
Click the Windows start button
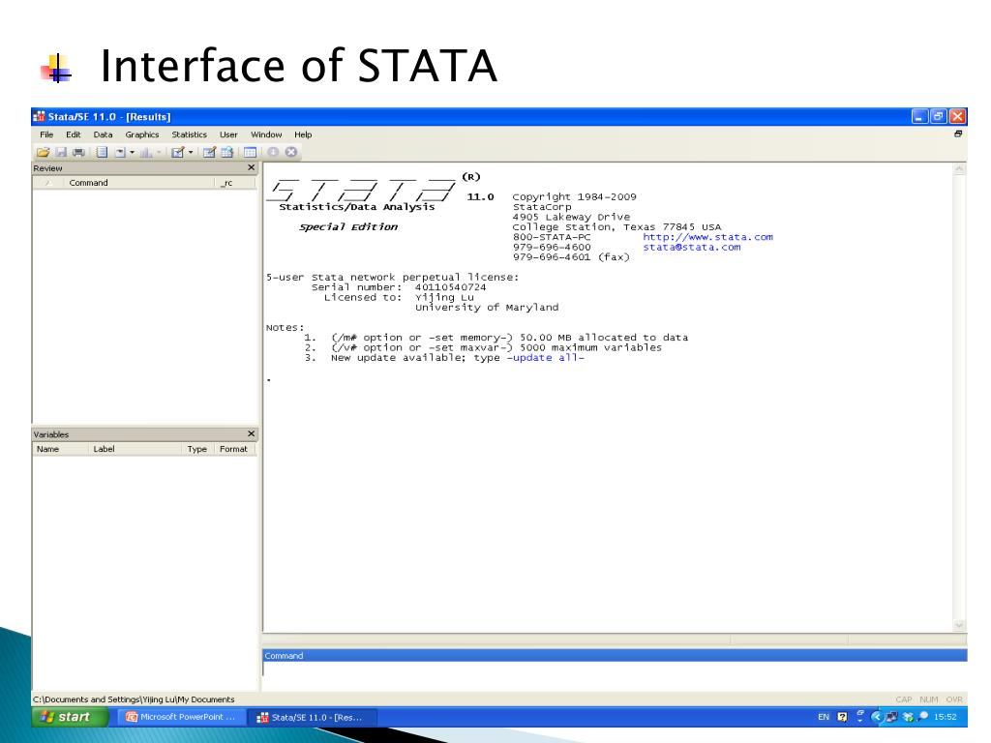pos(70,717)
